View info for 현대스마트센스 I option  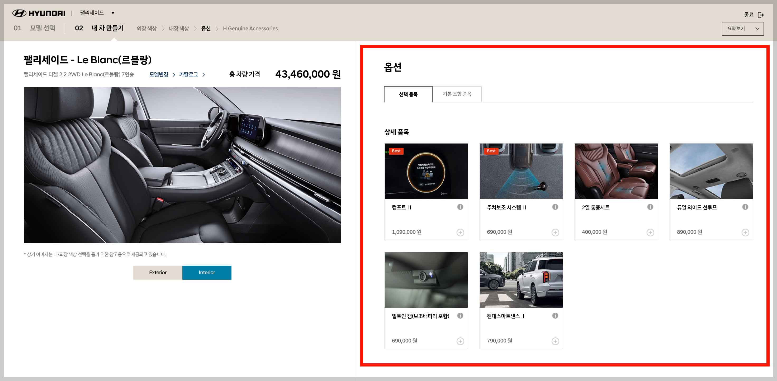(x=555, y=316)
